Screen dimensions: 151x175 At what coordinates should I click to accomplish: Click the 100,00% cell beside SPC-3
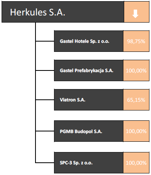(x=136, y=163)
